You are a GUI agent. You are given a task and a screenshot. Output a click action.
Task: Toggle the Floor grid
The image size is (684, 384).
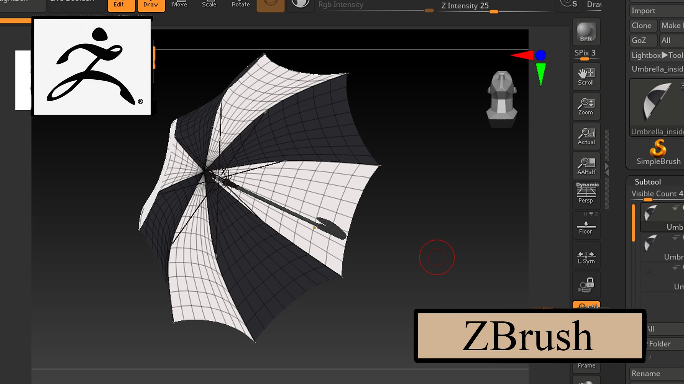click(x=586, y=225)
